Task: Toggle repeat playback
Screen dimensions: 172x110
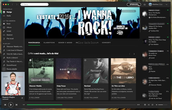Action: tap(153, 105)
